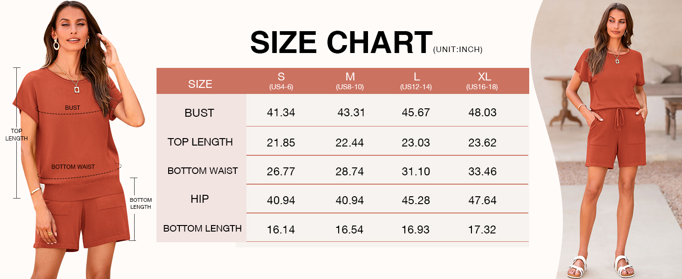Click bottom length value 16.14 for size S
Viewport: 682px width, 279px height.
pyautogui.click(x=281, y=230)
